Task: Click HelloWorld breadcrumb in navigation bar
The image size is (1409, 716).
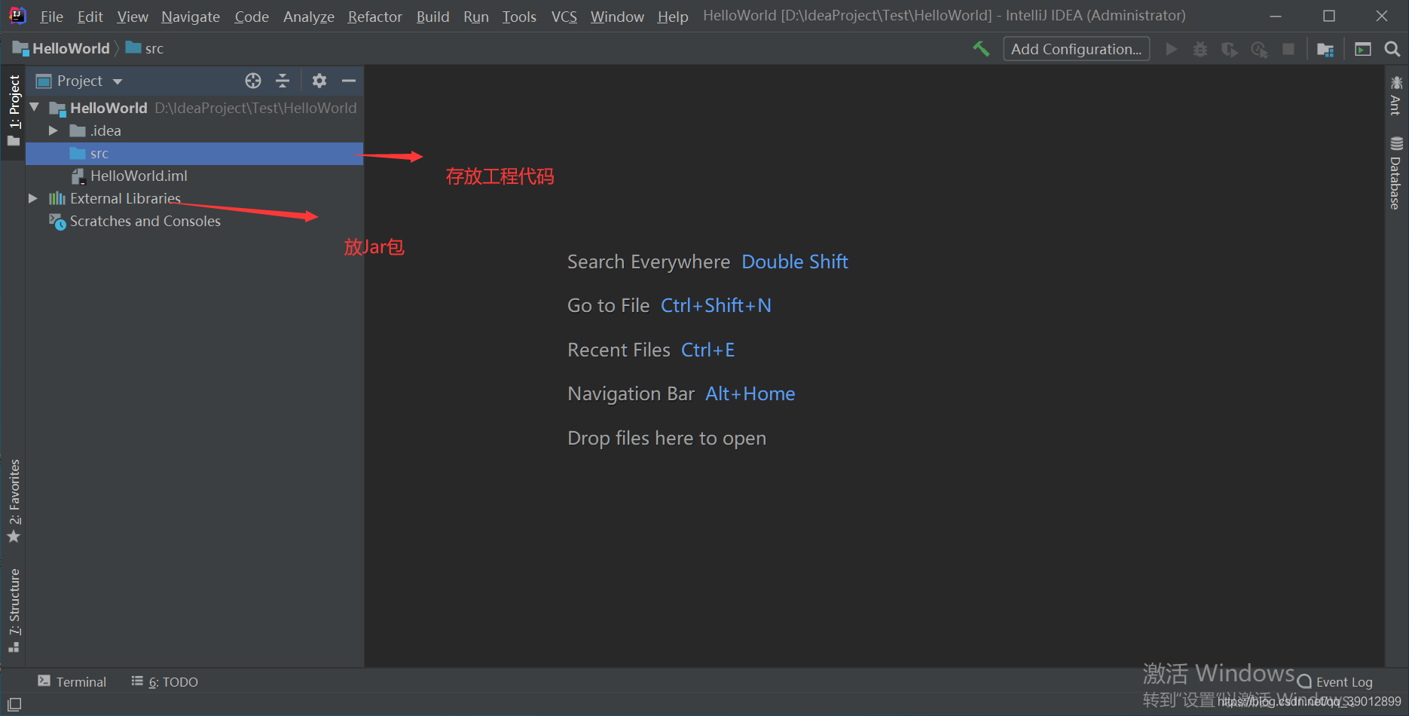Action: tap(62, 48)
